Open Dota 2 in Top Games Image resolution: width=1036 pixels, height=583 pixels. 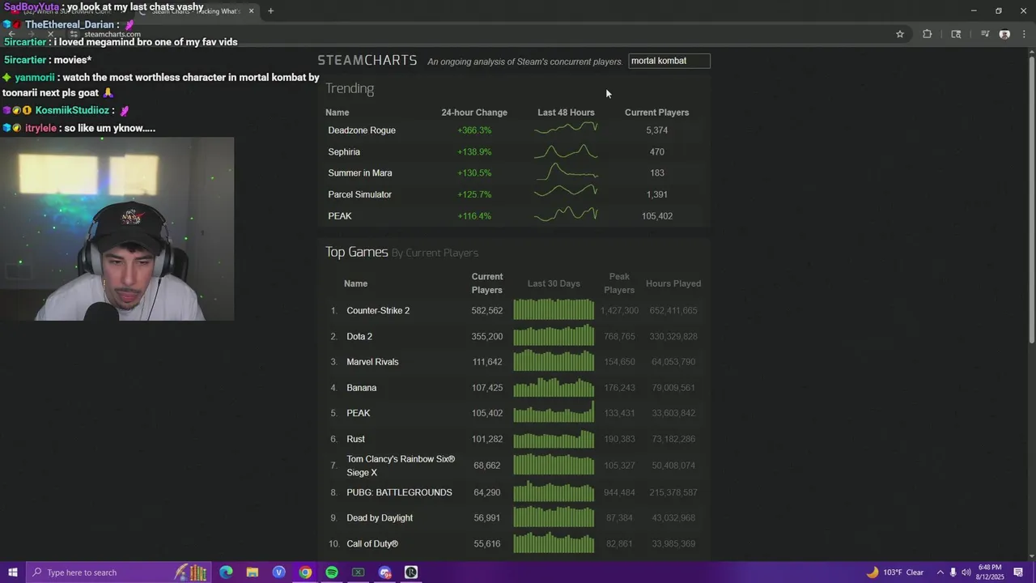[x=359, y=337]
